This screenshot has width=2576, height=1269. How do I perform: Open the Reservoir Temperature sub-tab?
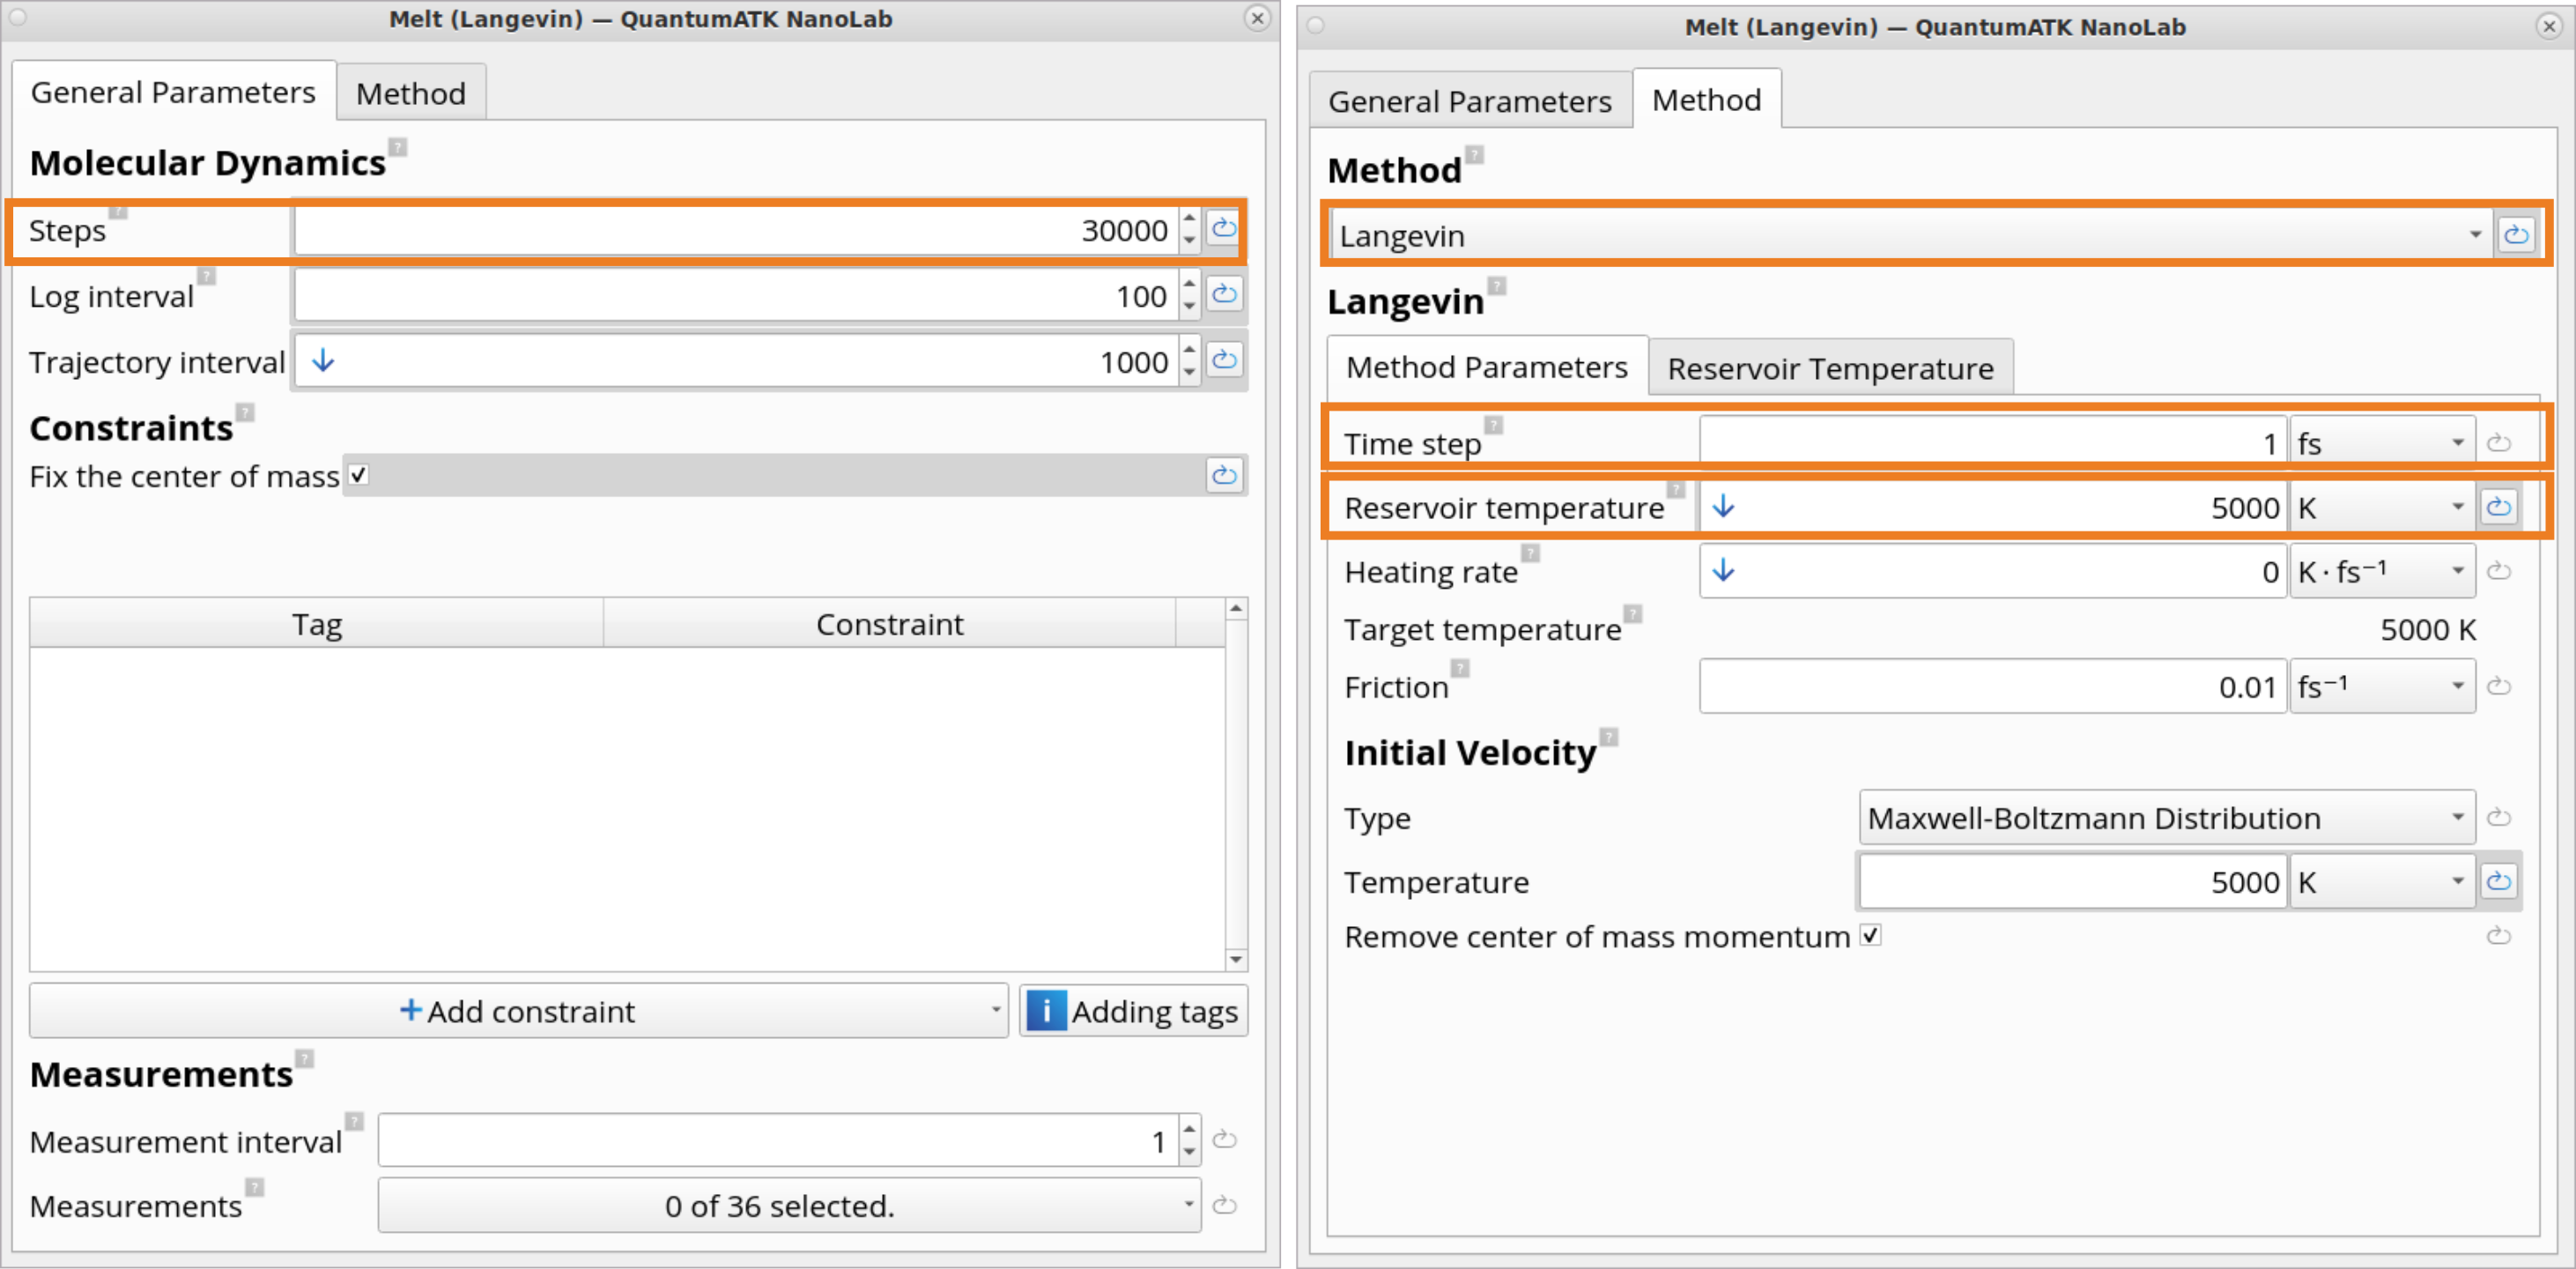[x=1830, y=368]
